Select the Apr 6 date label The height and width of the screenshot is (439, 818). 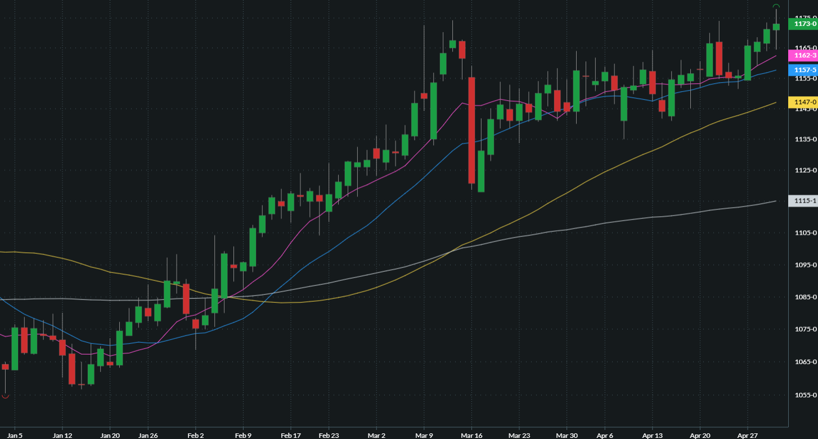click(605, 434)
